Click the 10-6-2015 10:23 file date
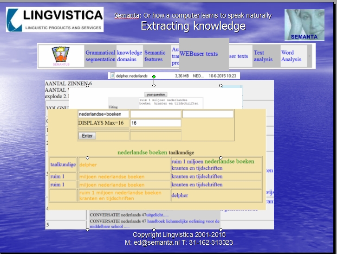 pos(222,76)
